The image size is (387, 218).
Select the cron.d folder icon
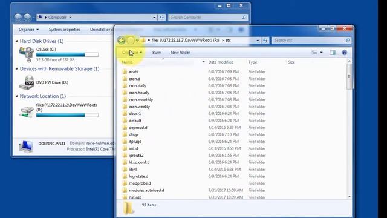coord(125,79)
